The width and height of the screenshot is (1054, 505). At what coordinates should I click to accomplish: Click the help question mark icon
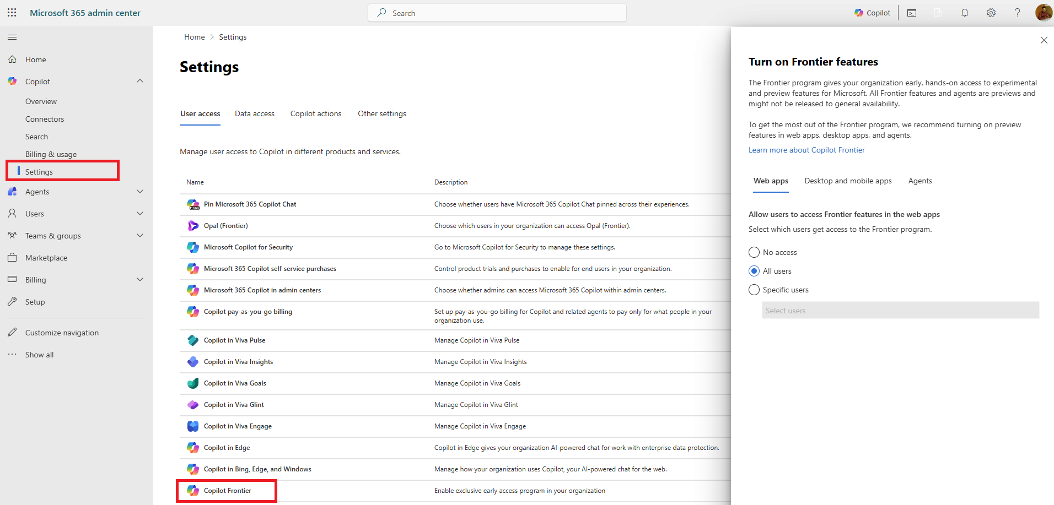tap(1017, 13)
